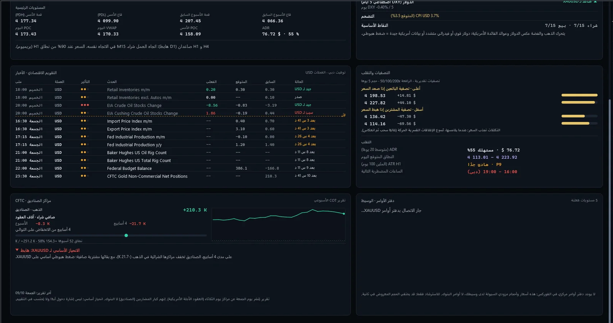The width and height of the screenshot is (613, 323).
Task: Select the 'Export Price Index m/m' row
Action: pos(129,129)
